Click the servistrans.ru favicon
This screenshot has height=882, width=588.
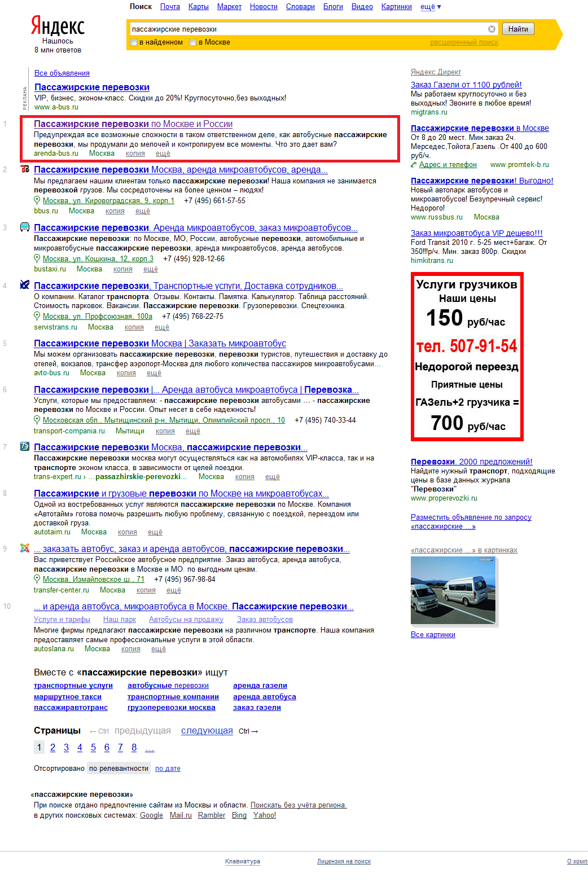click(25, 284)
